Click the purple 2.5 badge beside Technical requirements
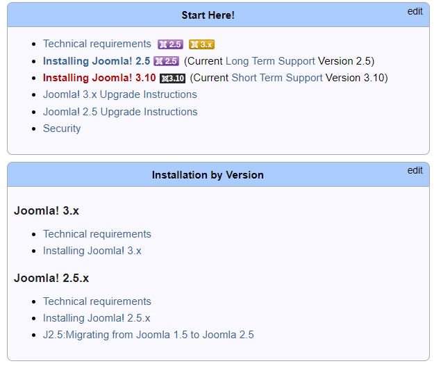Viewport: 434px width, 366px height. (171, 44)
